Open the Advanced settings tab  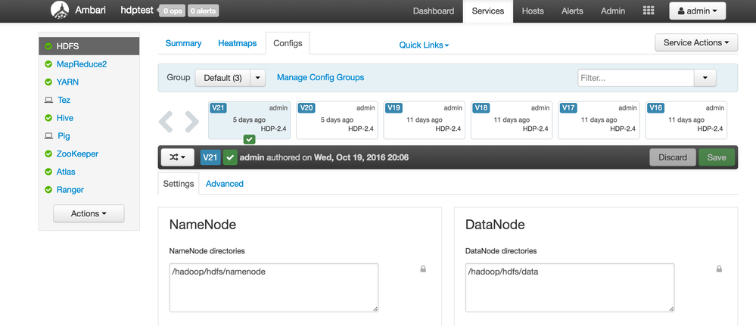coord(225,184)
